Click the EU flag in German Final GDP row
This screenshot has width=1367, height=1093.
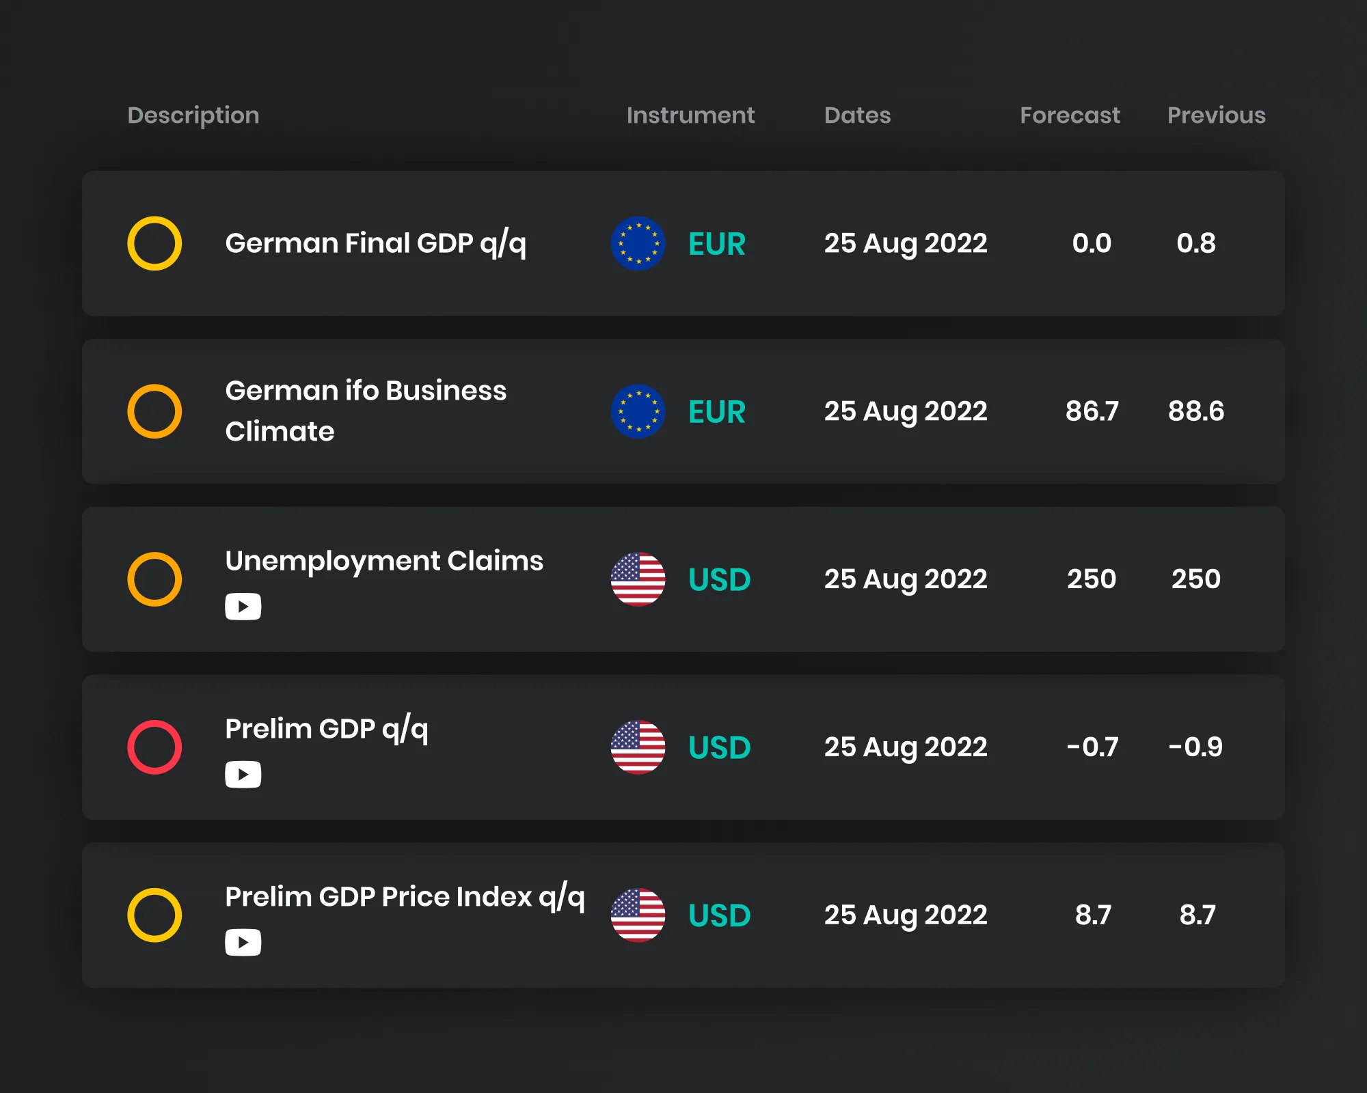[x=638, y=243]
